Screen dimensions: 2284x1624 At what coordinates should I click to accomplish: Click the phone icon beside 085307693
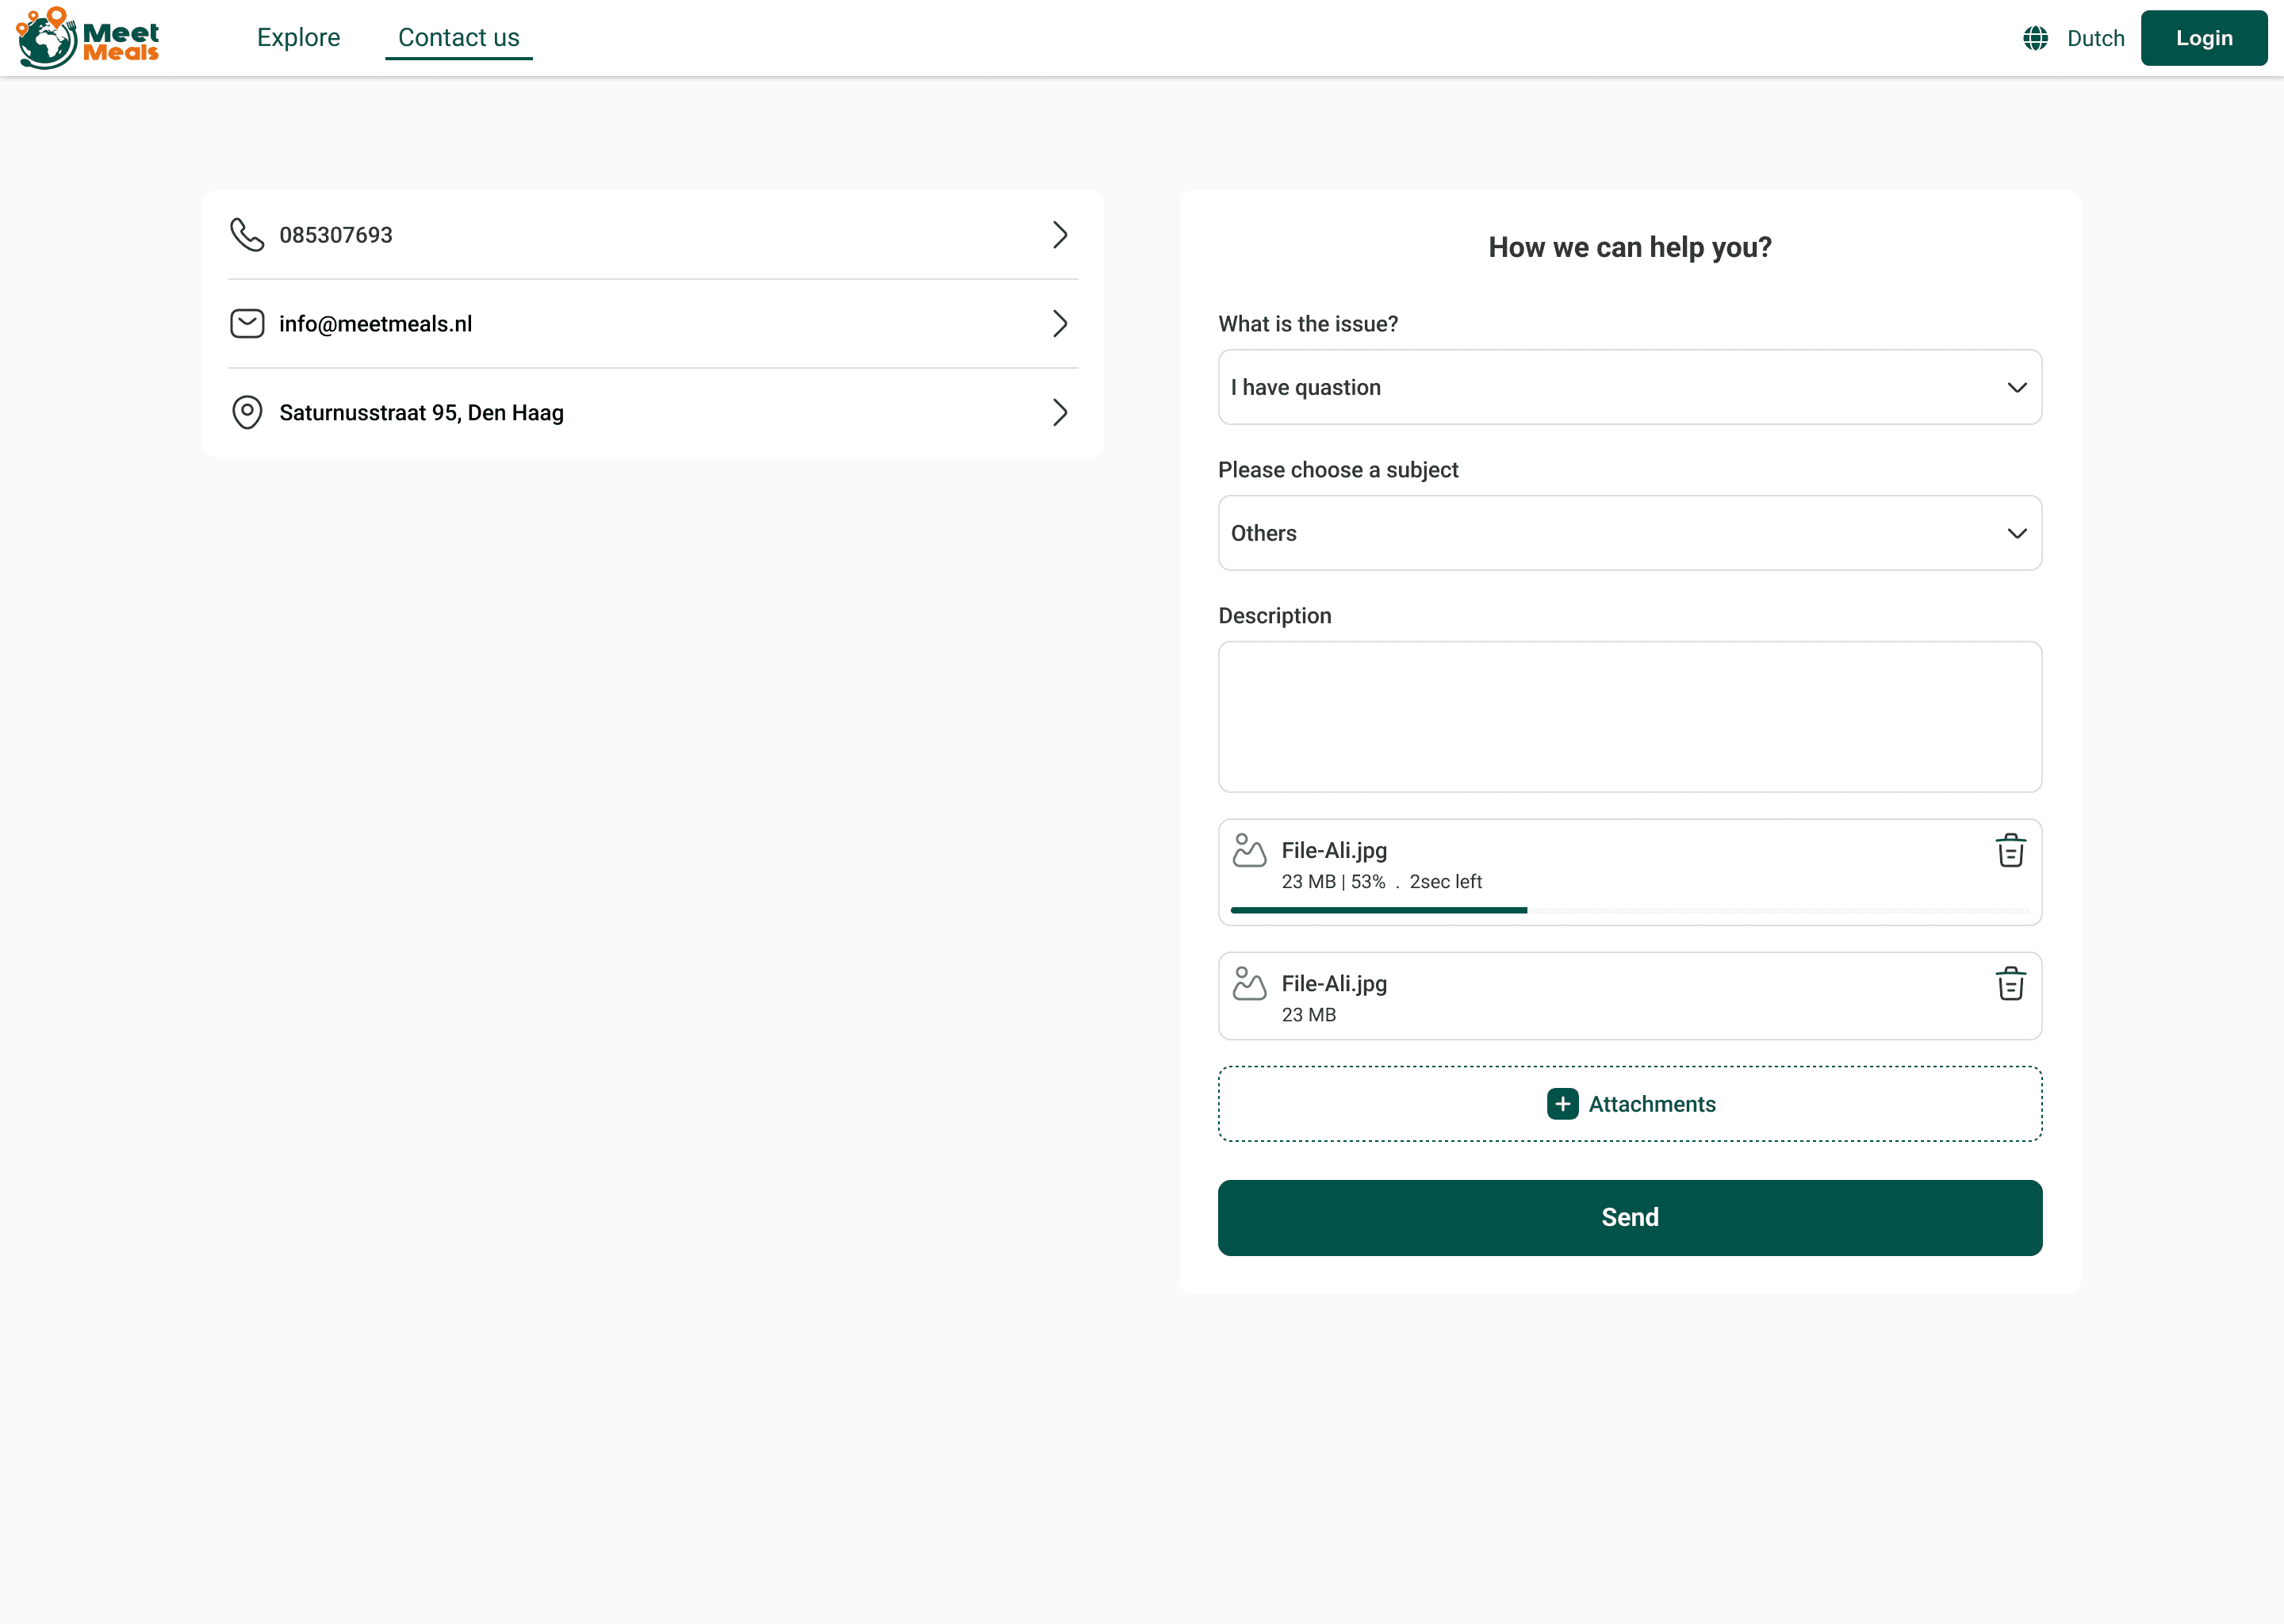click(x=247, y=235)
